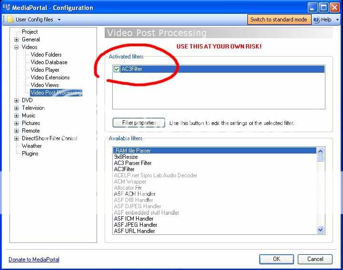Expand the Television tree node
343x270 pixels.
click(17, 108)
